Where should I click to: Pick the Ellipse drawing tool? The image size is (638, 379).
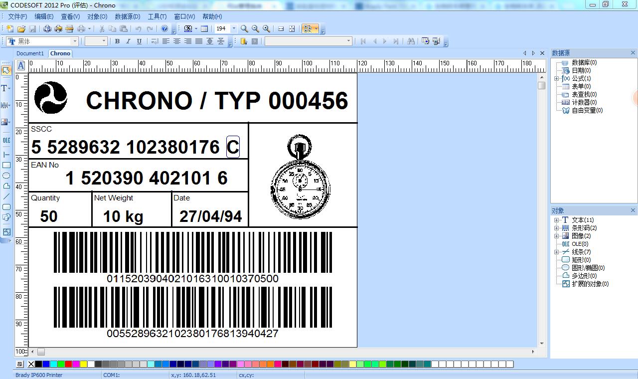(6, 176)
